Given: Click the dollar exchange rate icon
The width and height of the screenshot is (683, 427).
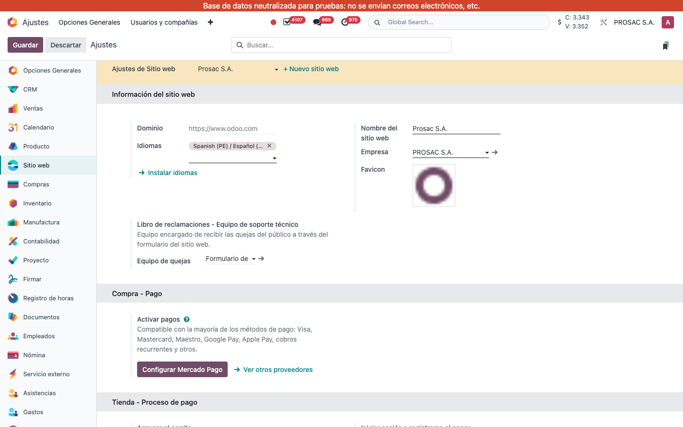Looking at the screenshot, I should pyautogui.click(x=560, y=22).
